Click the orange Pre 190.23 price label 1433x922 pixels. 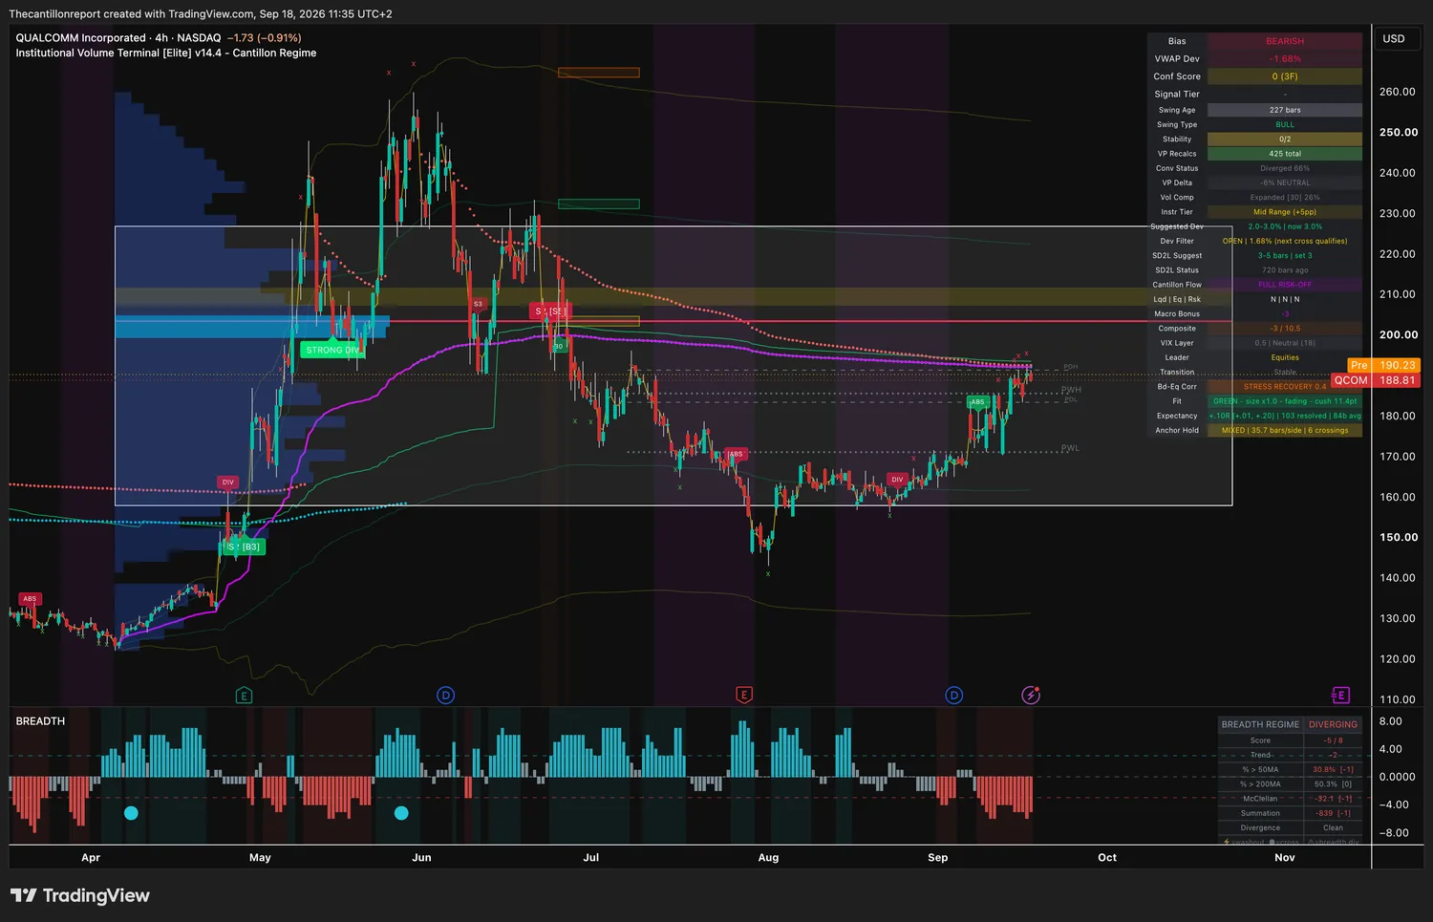(x=1383, y=365)
